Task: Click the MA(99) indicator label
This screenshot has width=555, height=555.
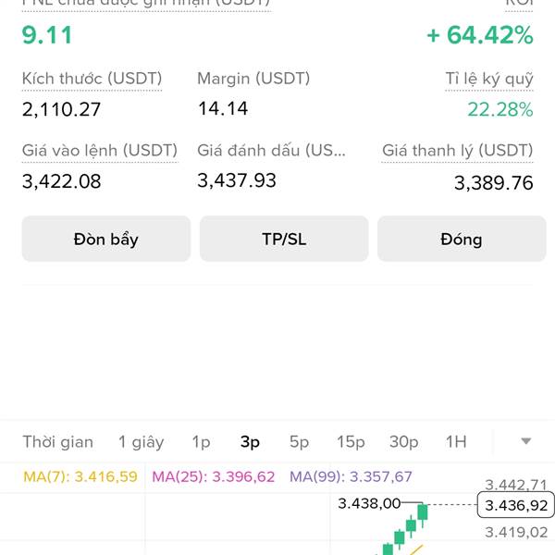Action: pos(351,477)
